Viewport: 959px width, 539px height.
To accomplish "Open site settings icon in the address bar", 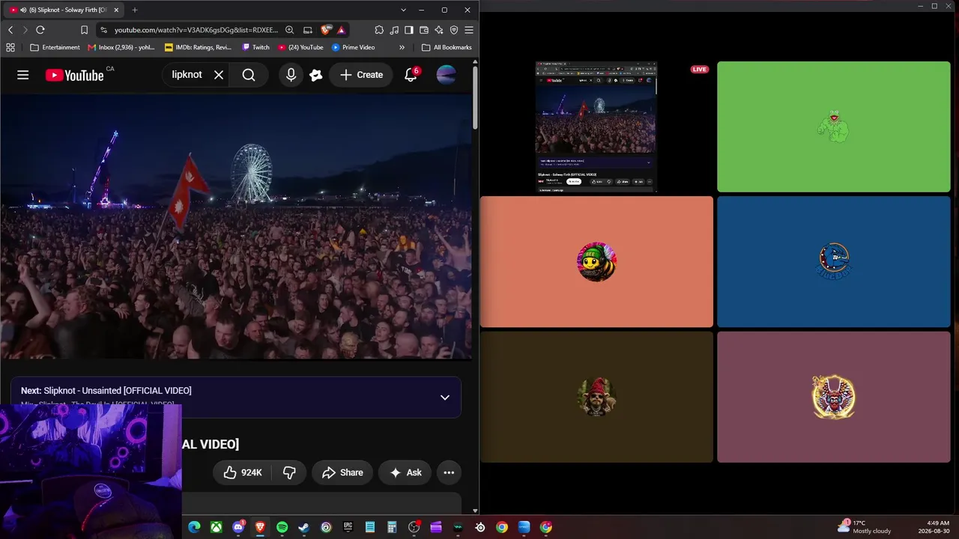I will [x=103, y=30].
